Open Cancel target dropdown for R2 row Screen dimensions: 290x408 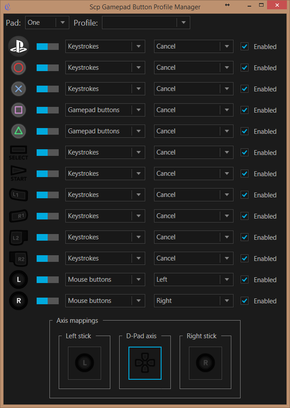click(193, 258)
